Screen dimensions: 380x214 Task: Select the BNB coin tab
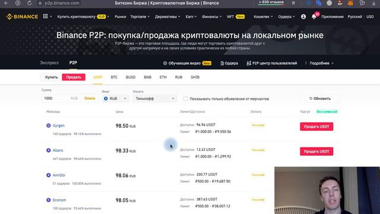147,77
